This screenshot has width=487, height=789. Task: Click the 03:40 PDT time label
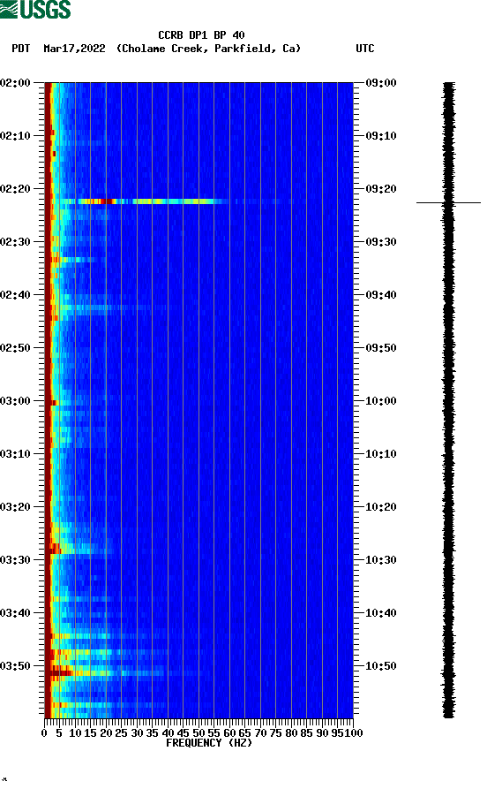pyautogui.click(x=16, y=613)
